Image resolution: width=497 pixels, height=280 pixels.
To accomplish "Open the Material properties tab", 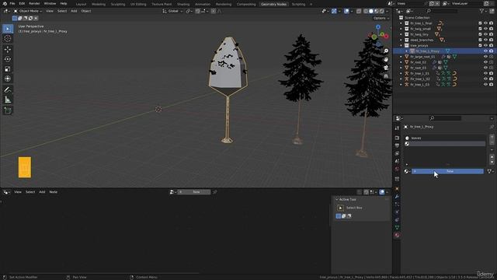I will tap(397, 235).
